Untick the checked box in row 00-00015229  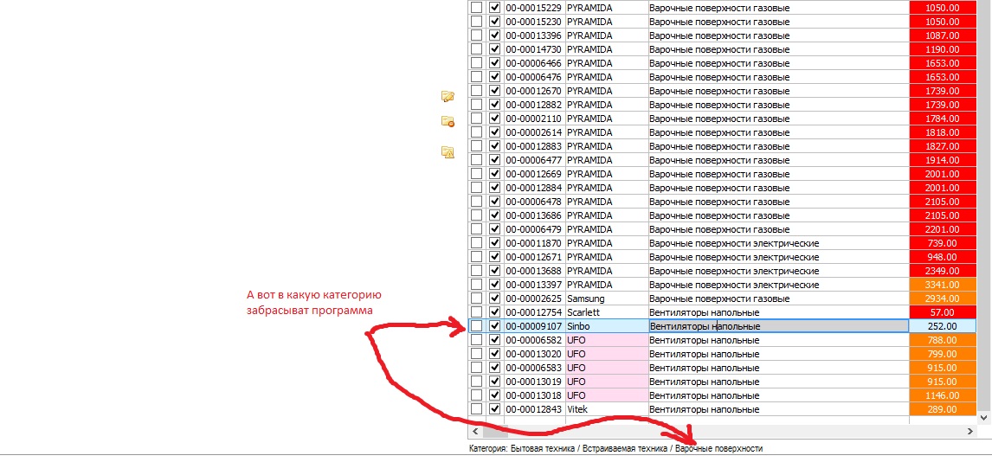495,8
